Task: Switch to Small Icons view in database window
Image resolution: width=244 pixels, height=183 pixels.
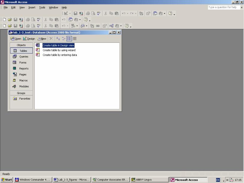Action: [x=64, y=39]
